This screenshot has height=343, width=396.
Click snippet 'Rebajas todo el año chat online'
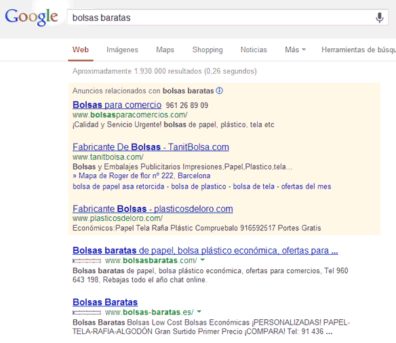tap(155, 280)
